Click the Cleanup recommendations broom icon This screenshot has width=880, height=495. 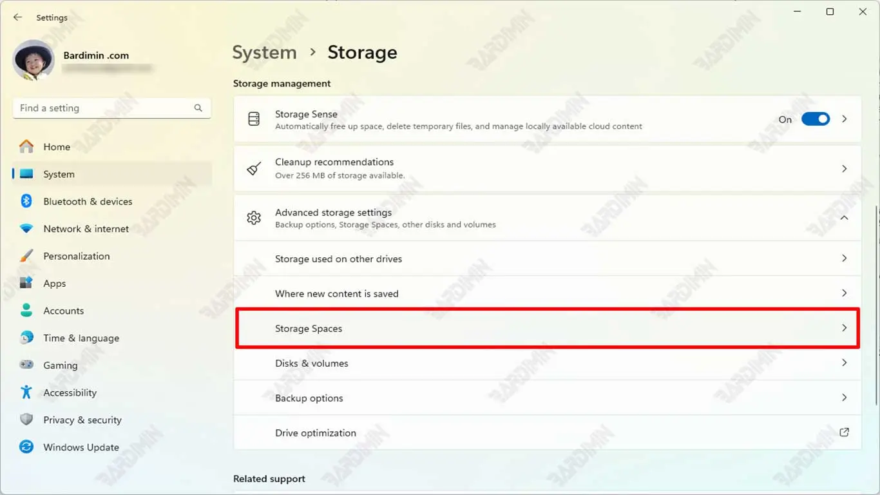tap(254, 169)
